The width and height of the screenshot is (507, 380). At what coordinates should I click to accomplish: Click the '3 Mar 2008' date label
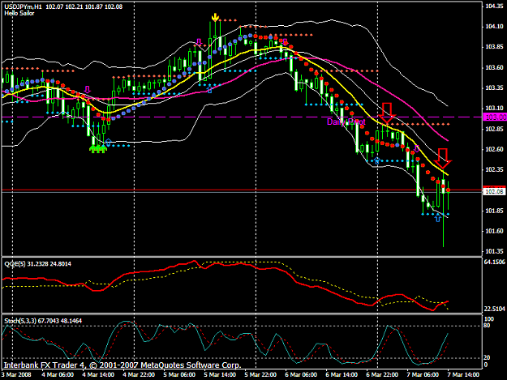tap(16, 375)
